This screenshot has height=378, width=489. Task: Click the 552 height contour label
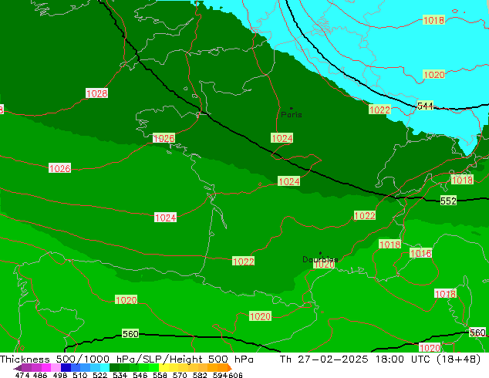point(448,201)
